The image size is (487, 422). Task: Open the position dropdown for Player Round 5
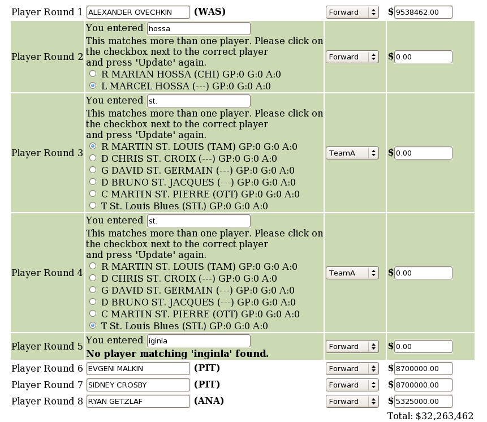(352, 347)
